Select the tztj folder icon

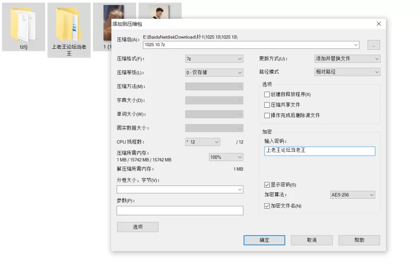click(x=23, y=24)
